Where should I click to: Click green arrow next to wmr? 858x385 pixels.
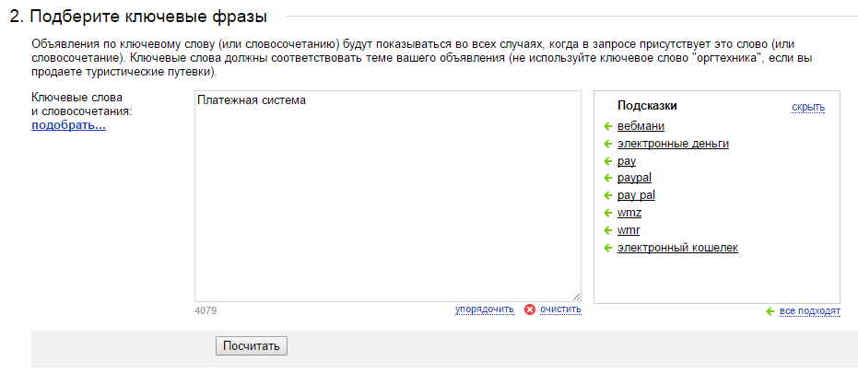tap(606, 230)
